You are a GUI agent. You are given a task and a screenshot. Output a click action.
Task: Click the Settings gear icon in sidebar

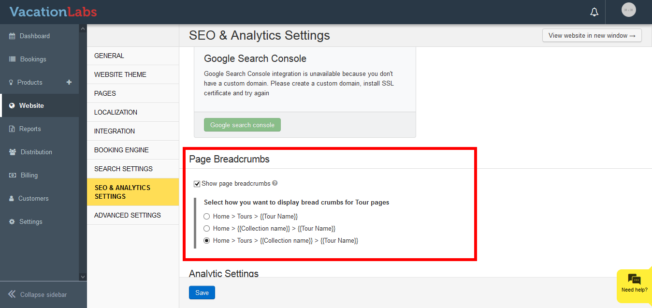click(x=12, y=221)
